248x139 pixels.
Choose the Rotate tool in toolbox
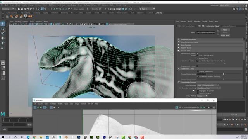(3, 43)
